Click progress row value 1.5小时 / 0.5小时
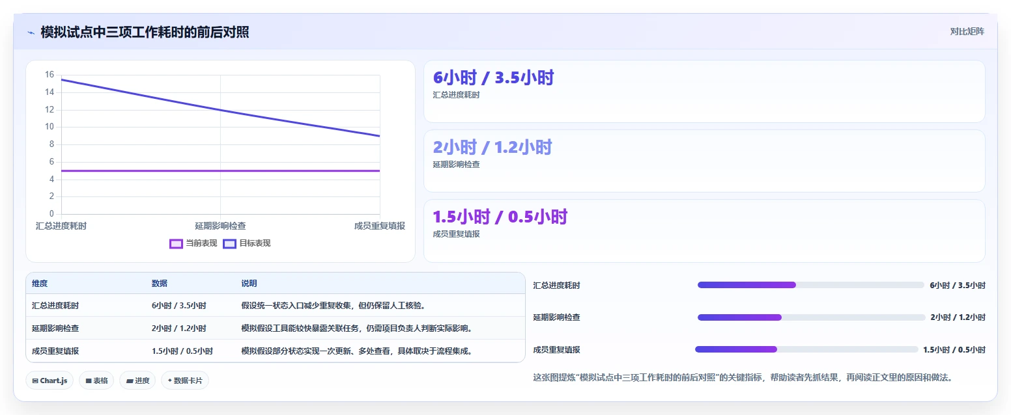This screenshot has width=1011, height=415. pos(954,349)
